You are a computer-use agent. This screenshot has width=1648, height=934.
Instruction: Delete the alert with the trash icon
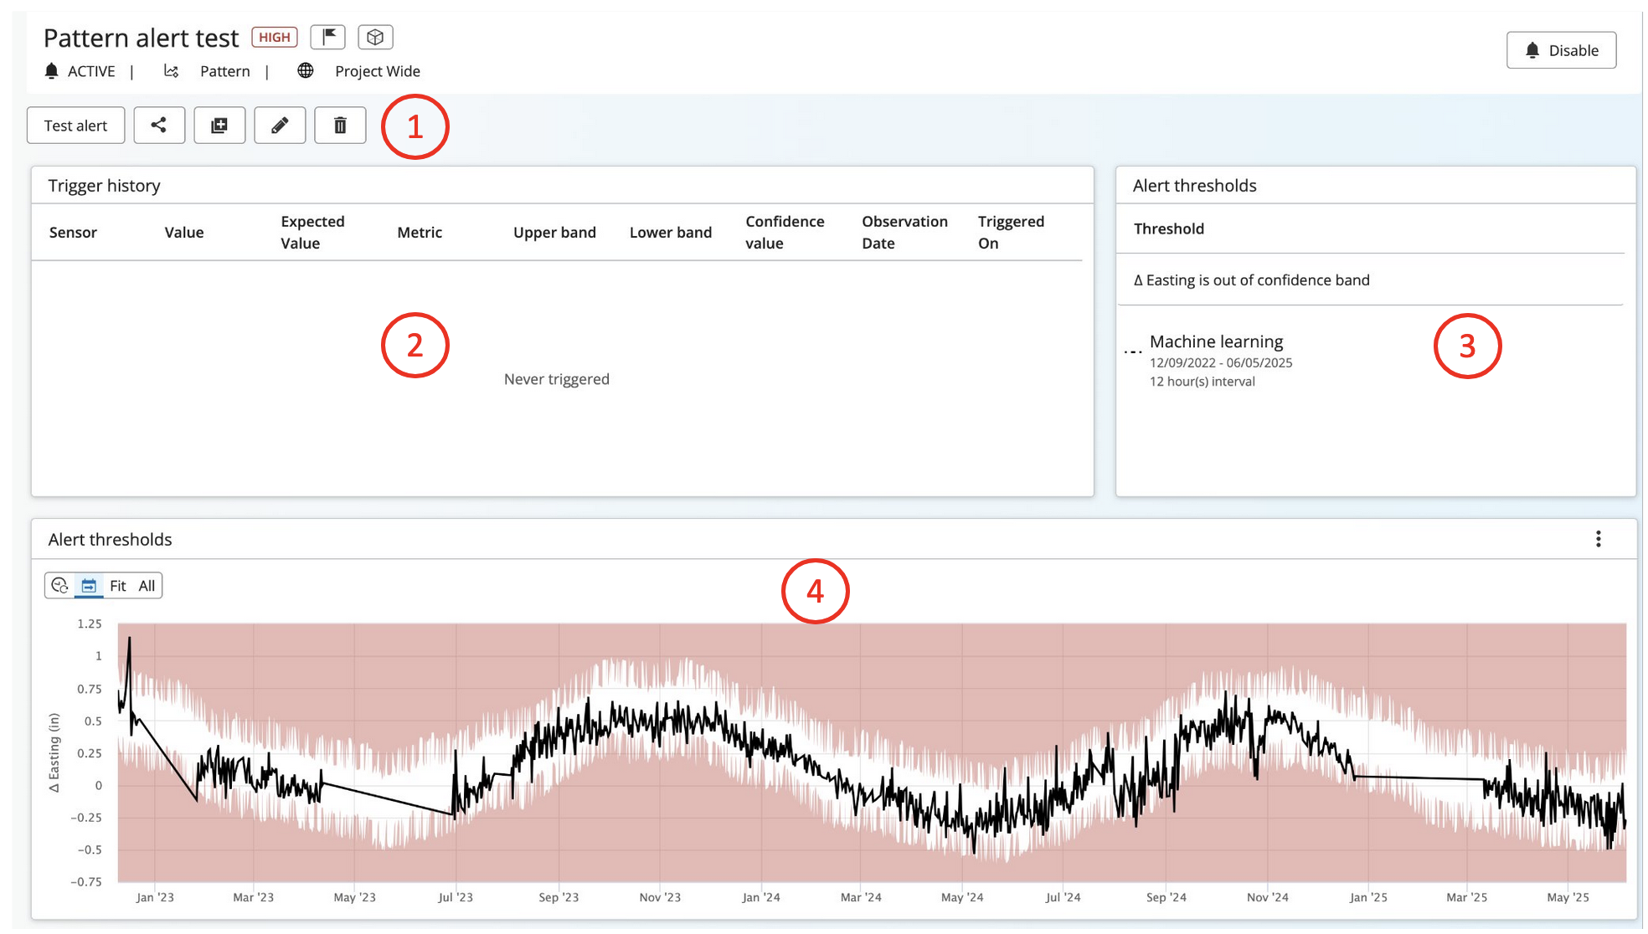tap(340, 125)
